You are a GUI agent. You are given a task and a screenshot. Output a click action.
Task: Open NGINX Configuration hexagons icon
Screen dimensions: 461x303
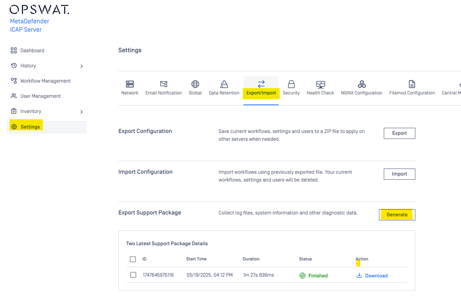(362, 84)
